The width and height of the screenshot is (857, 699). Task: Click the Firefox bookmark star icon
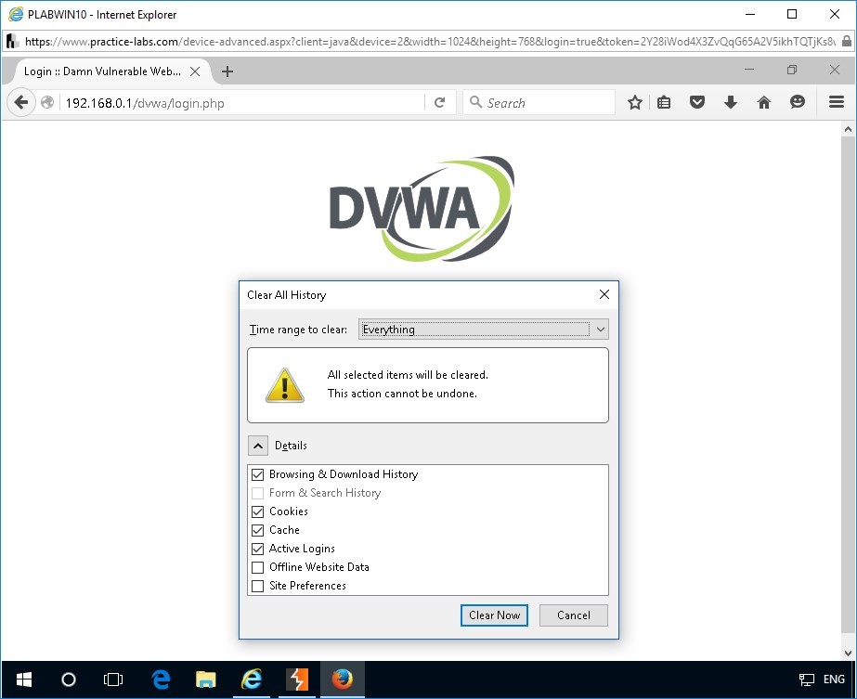(635, 103)
